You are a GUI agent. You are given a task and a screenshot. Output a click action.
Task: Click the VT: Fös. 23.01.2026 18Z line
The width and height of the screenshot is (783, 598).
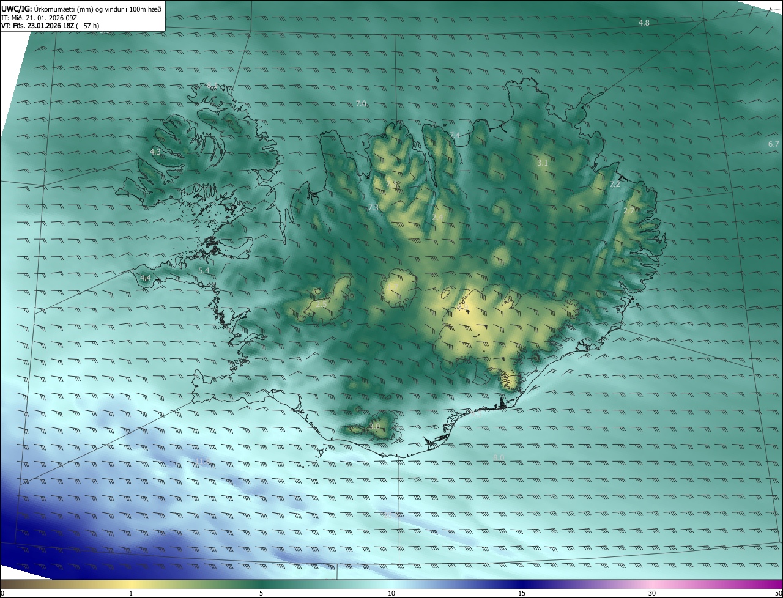pyautogui.click(x=50, y=26)
